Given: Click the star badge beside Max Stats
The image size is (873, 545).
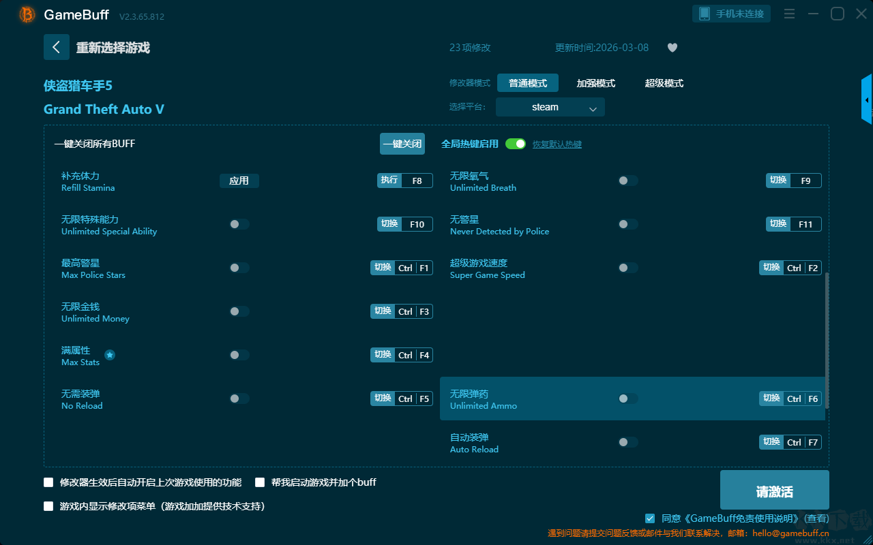Looking at the screenshot, I should [110, 355].
